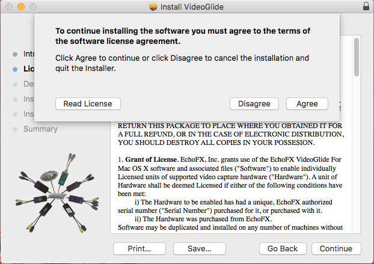Save the license using the Save... button

(199, 249)
